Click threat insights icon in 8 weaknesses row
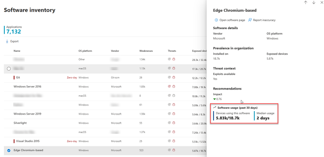324x157 pixels. (169, 95)
